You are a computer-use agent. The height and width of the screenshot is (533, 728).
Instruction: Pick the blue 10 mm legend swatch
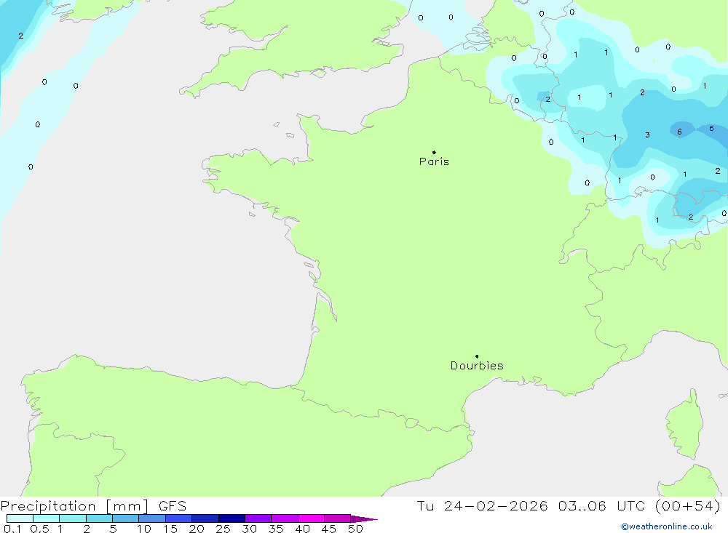151,518
